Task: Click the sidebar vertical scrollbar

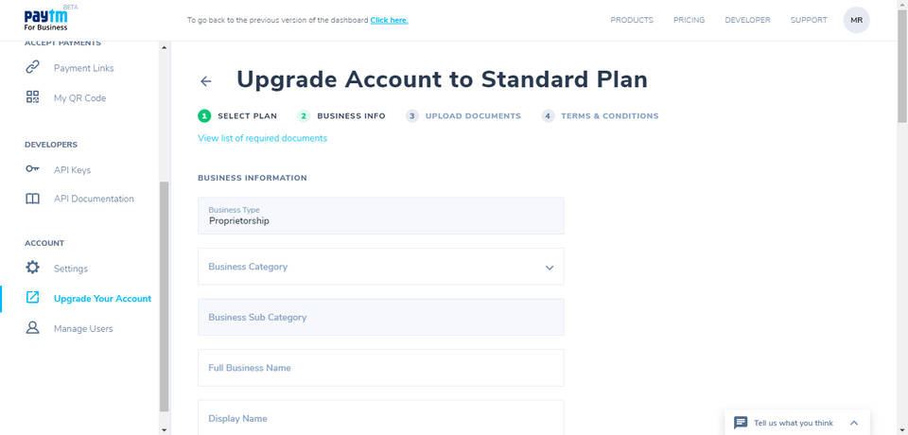Action: [165, 293]
